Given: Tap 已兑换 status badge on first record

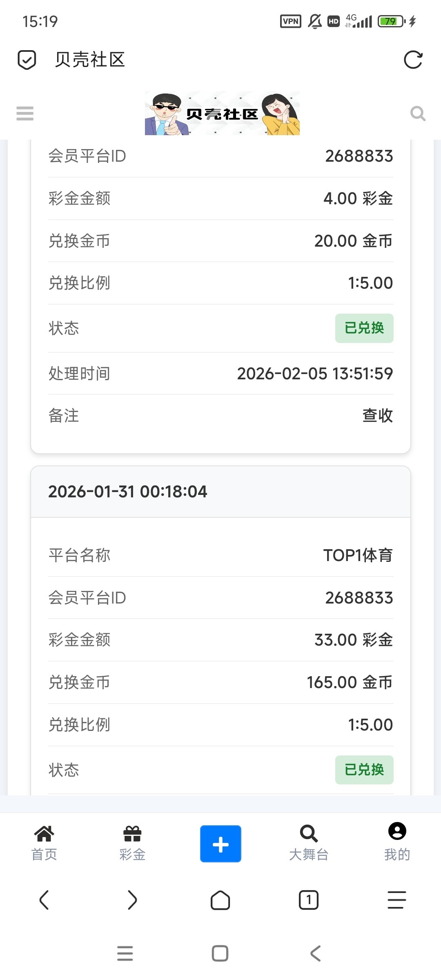Looking at the screenshot, I should click(x=364, y=328).
